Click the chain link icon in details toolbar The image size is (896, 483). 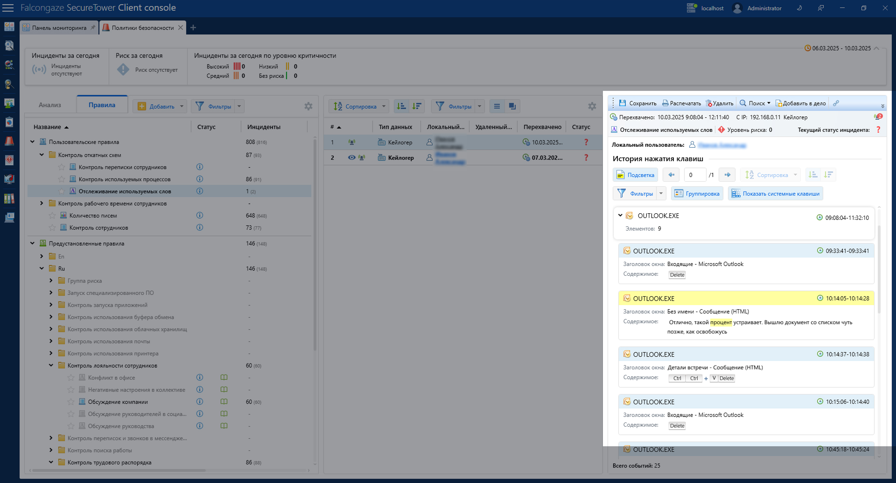[x=836, y=103]
